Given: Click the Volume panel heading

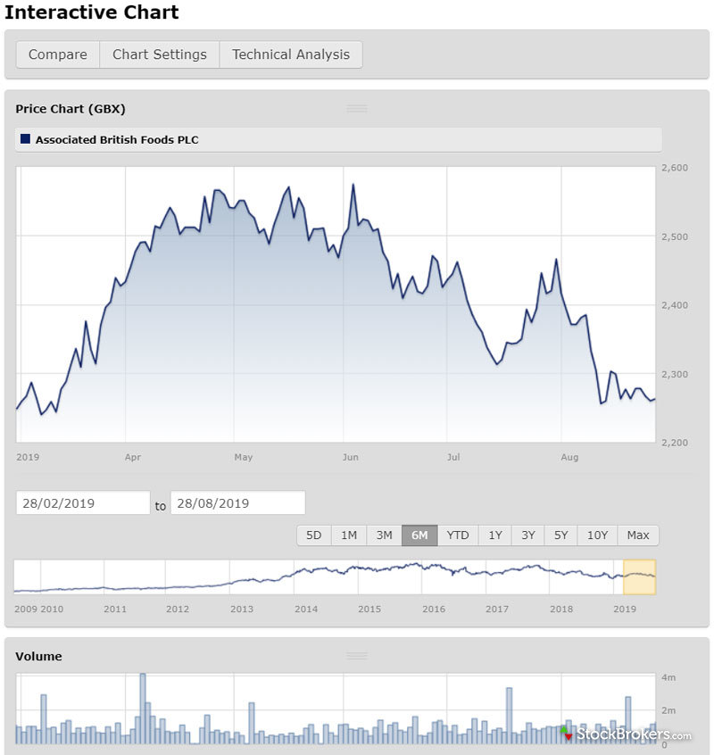Looking at the screenshot, I should tap(38, 656).
